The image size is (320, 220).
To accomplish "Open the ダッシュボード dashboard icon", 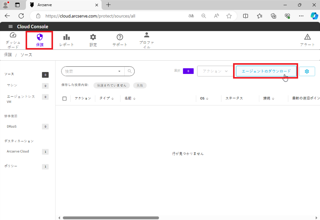I will (x=13, y=35).
